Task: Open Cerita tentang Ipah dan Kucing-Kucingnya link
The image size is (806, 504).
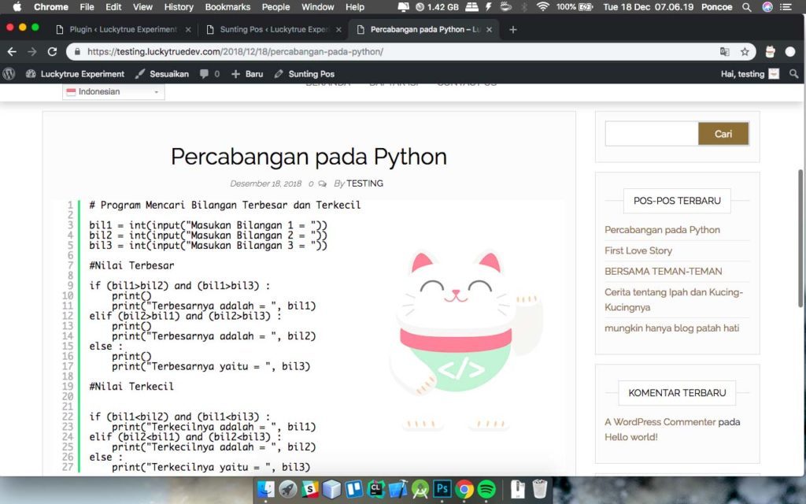Action: (674, 299)
